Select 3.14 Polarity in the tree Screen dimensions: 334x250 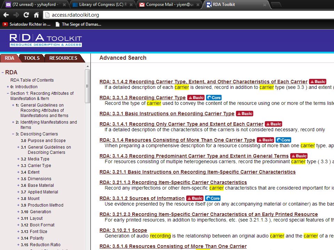(32, 238)
